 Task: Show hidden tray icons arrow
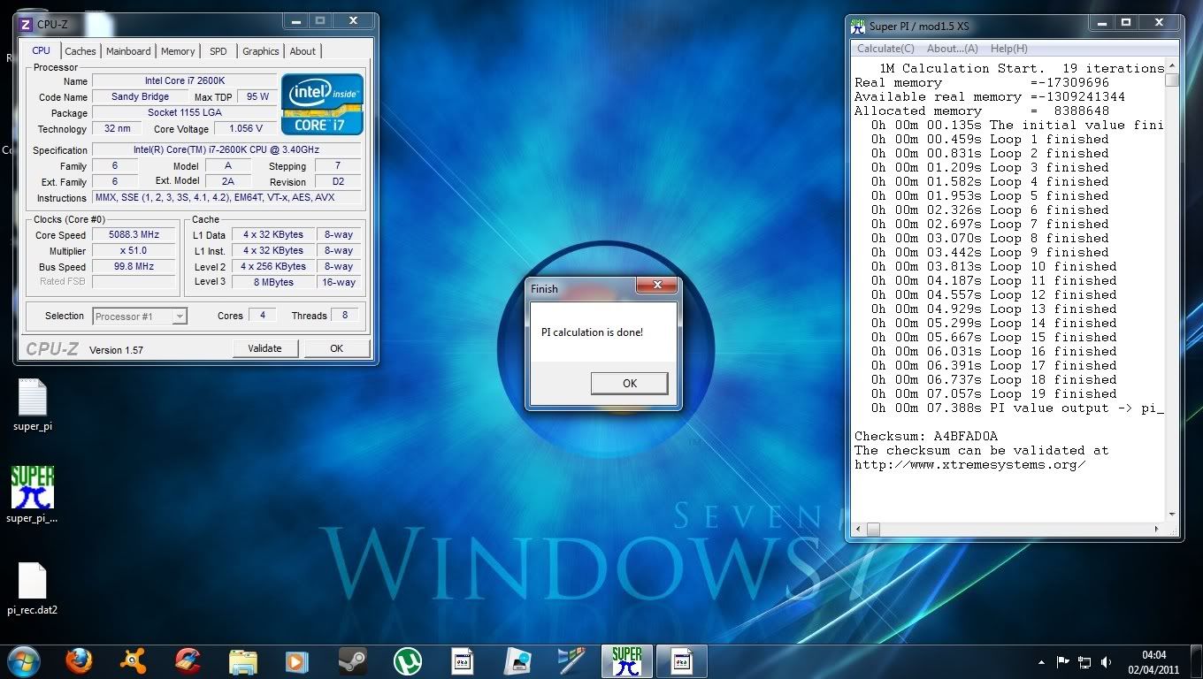[x=1041, y=661]
